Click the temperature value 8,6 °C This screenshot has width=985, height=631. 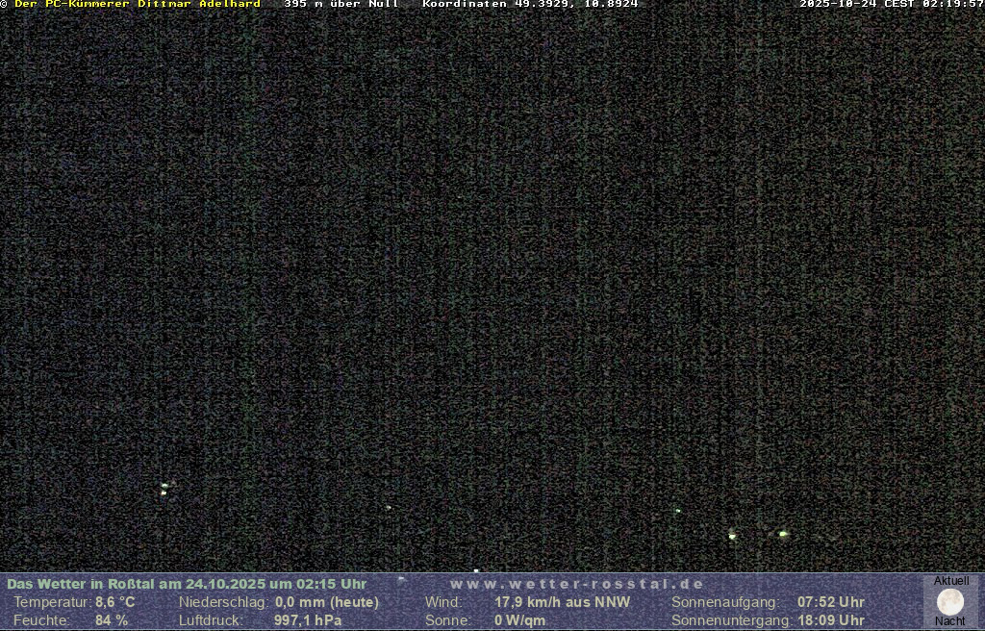114,602
